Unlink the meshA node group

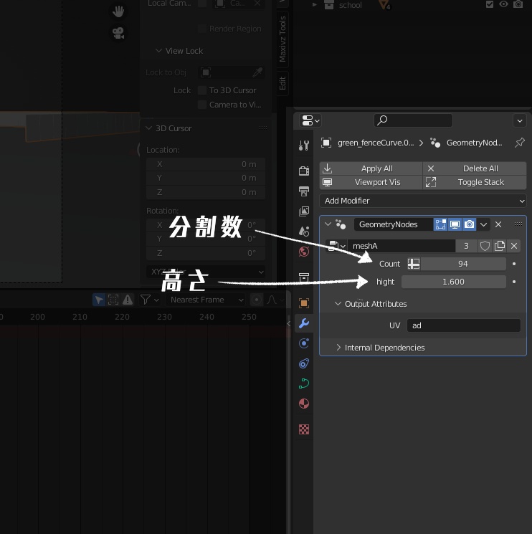[514, 246]
